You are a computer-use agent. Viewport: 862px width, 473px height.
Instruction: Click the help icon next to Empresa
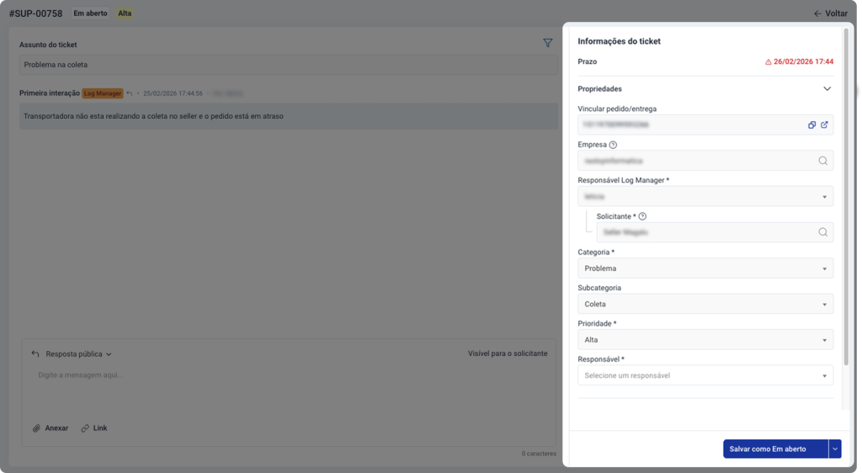(613, 145)
